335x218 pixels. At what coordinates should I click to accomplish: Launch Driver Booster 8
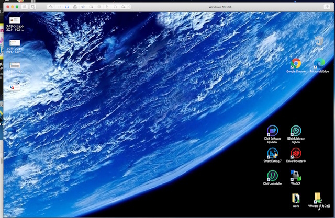click(x=296, y=155)
